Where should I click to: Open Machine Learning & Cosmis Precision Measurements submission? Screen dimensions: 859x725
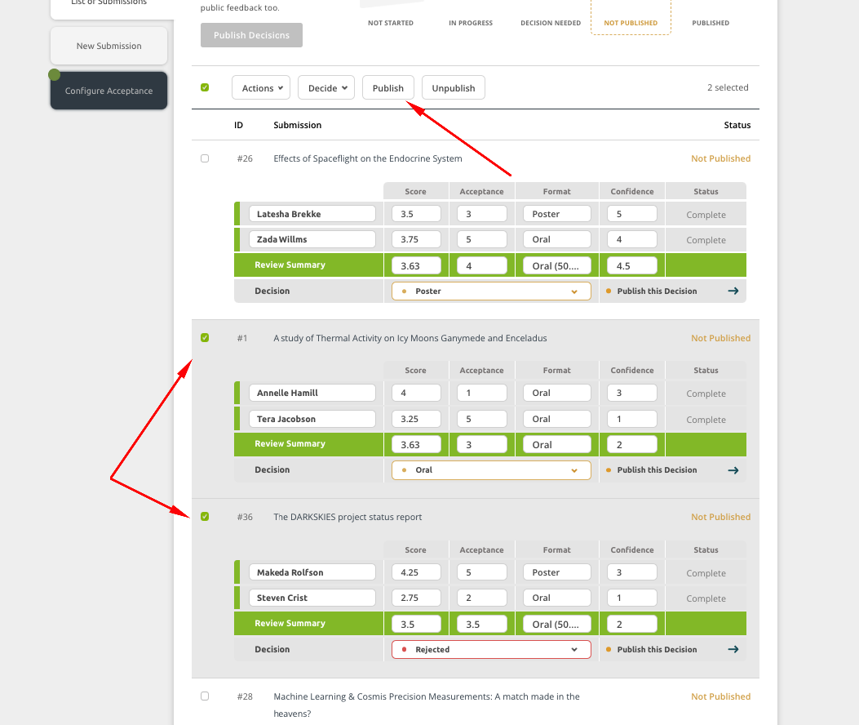(x=426, y=705)
